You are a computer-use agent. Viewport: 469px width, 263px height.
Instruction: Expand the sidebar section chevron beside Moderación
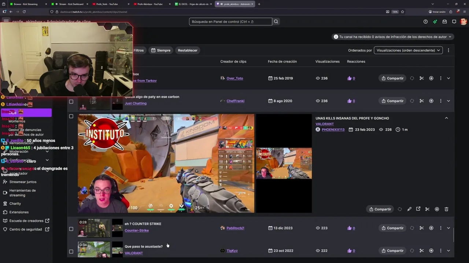[x=47, y=152]
